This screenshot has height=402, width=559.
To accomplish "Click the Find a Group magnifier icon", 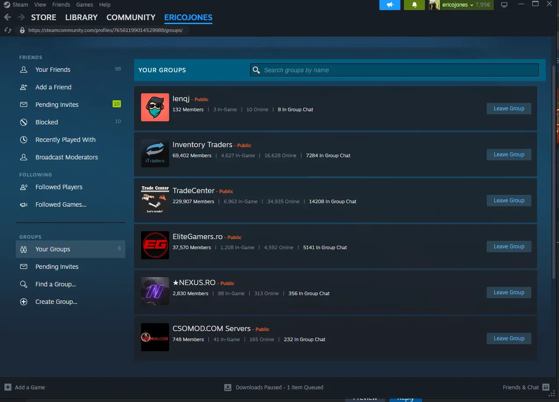I will point(24,284).
